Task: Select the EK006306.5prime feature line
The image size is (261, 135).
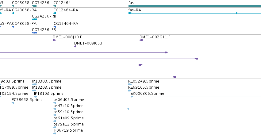Action: pyautogui.click(x=196, y=97)
